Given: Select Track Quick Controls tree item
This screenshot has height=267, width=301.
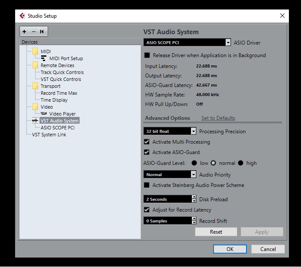Looking at the screenshot, I should pyautogui.click(x=62, y=72).
